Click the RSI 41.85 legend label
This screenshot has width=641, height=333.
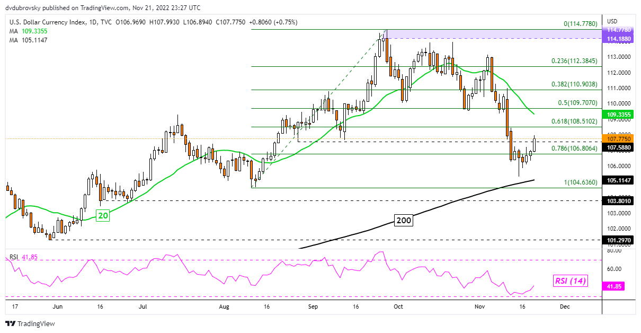tap(24, 257)
